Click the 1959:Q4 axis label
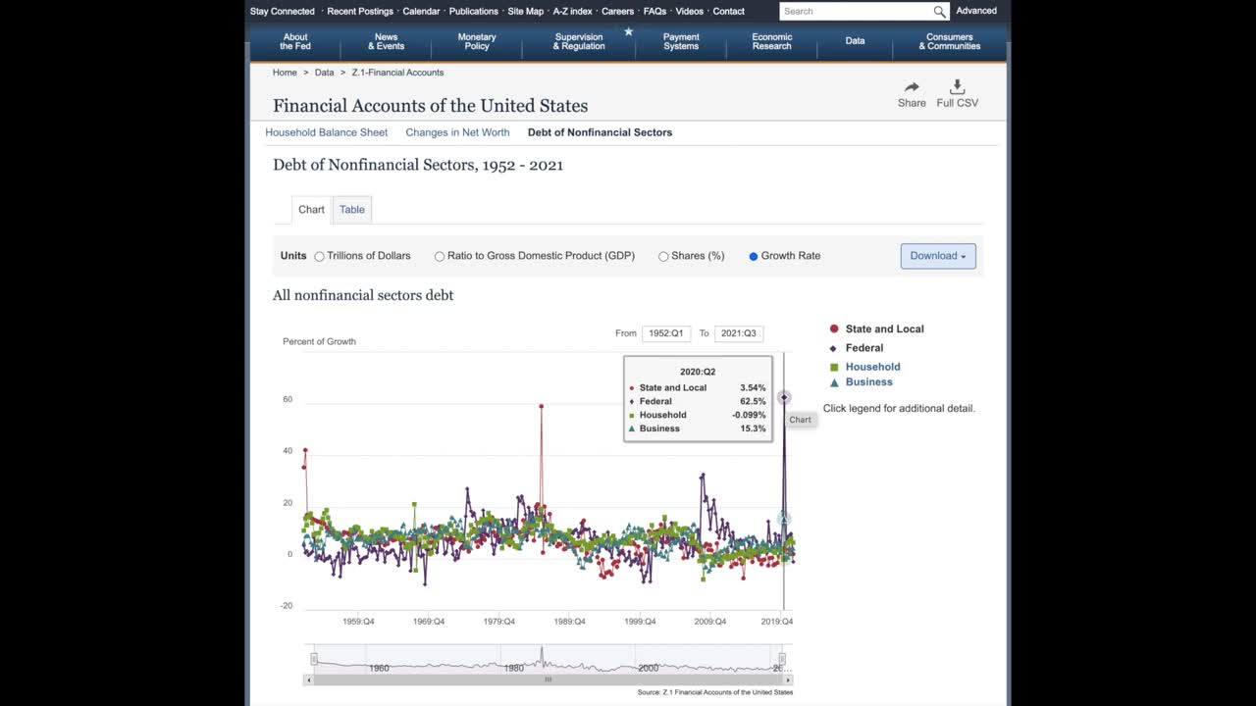This screenshot has height=706, width=1256. coord(358,622)
